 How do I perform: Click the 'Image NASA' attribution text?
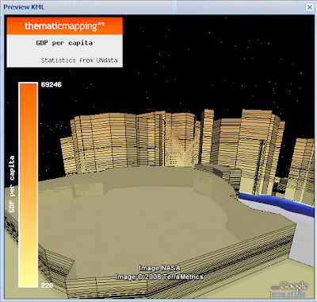(159, 268)
